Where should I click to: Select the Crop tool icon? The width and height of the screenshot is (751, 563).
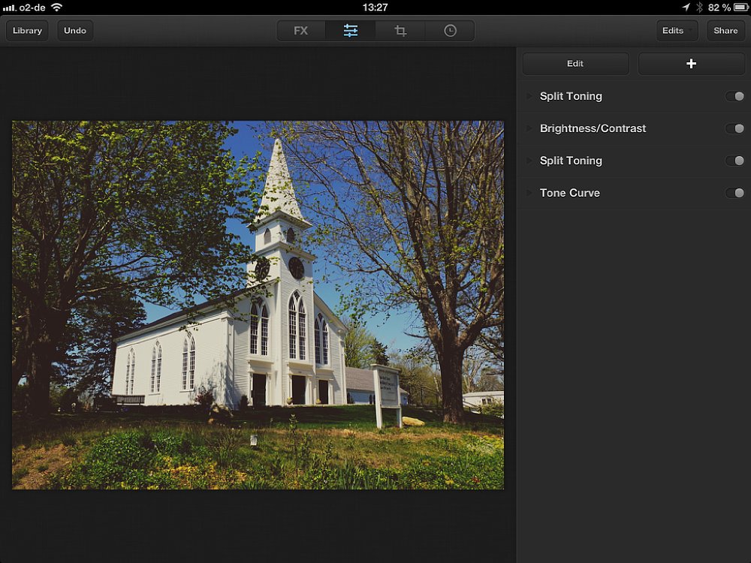(x=400, y=31)
